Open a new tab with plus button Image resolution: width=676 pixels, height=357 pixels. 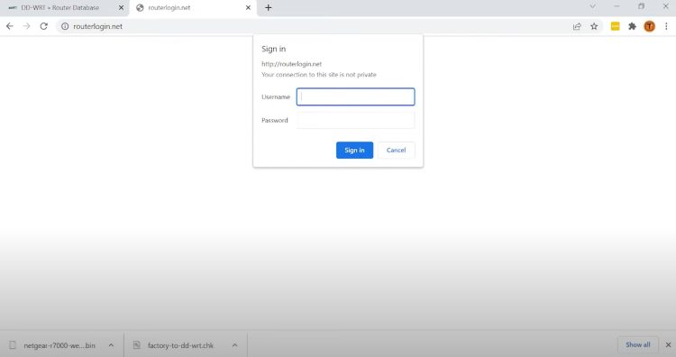click(269, 8)
